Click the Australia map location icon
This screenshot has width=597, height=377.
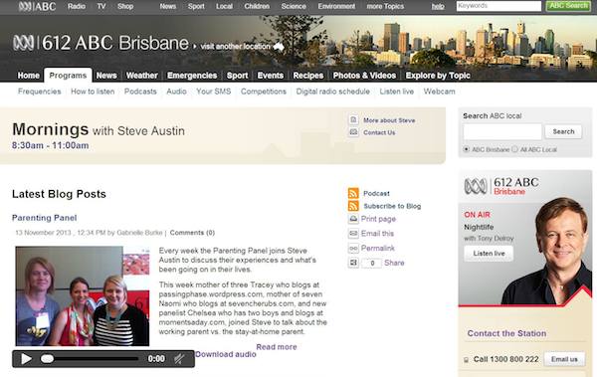tap(279, 47)
